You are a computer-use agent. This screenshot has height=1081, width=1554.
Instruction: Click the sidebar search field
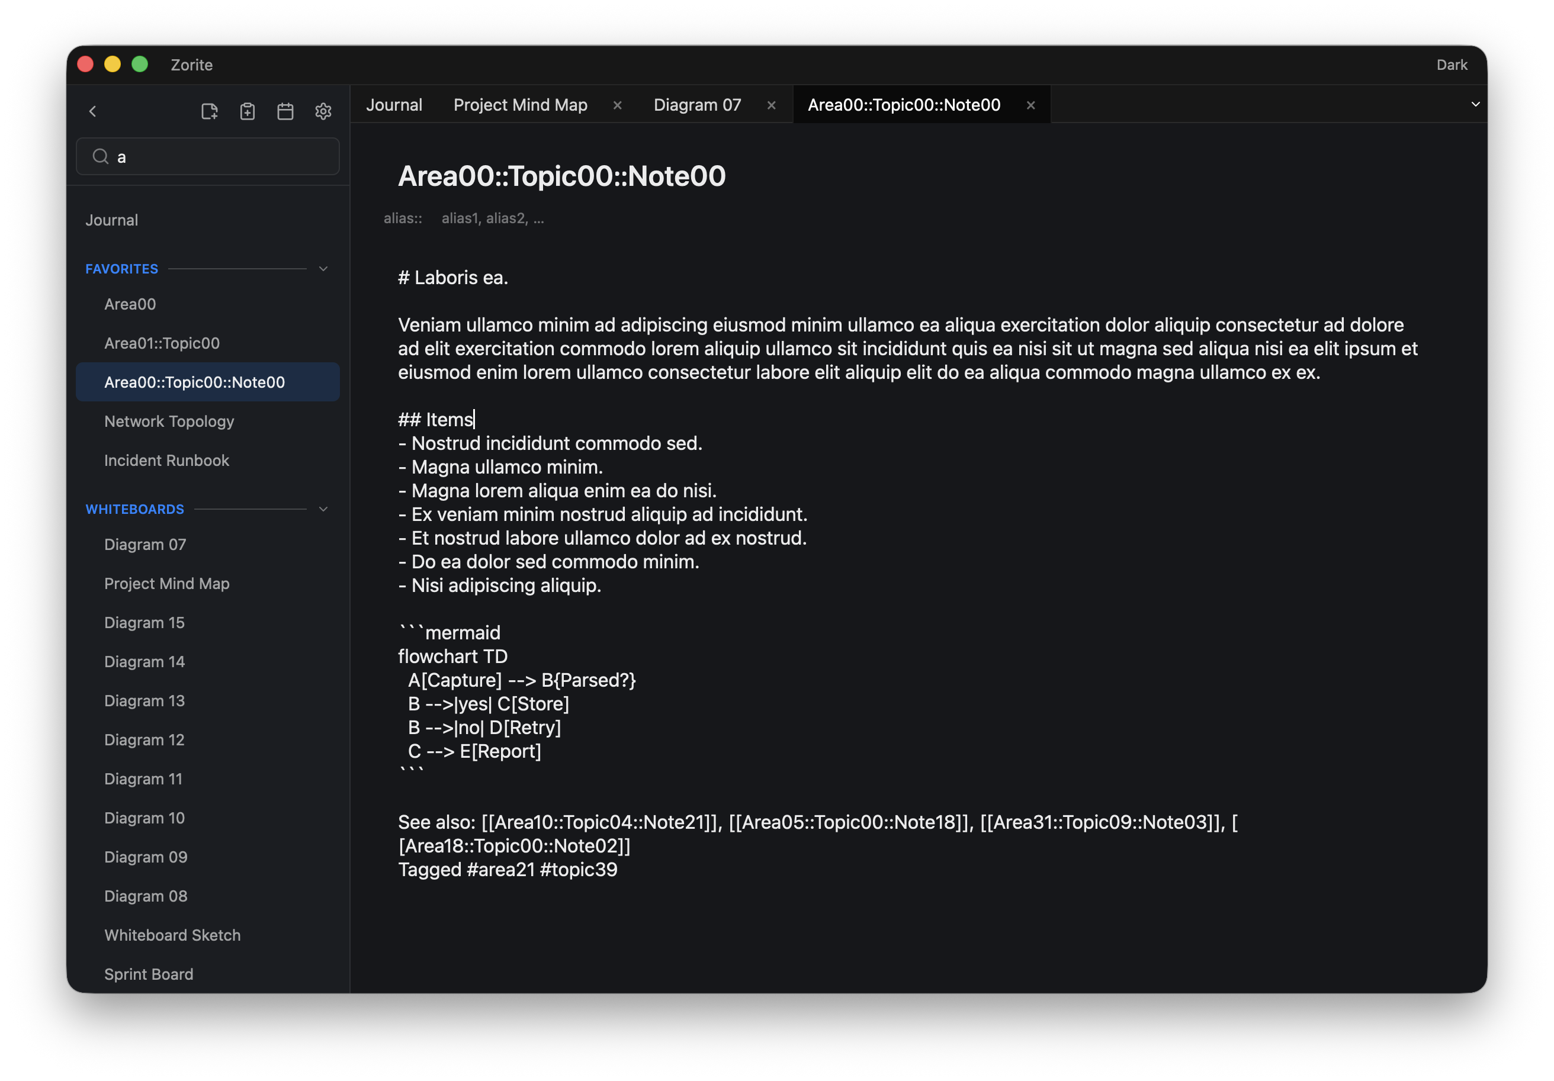(208, 156)
